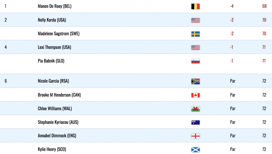This screenshot has width=272, height=154.
Task: Select Madelene Sagstrom row name
Action: pyautogui.click(x=59, y=34)
